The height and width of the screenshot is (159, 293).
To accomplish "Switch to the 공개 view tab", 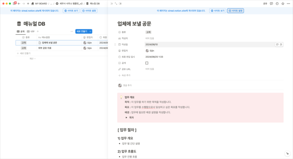I will tap(21, 31).
